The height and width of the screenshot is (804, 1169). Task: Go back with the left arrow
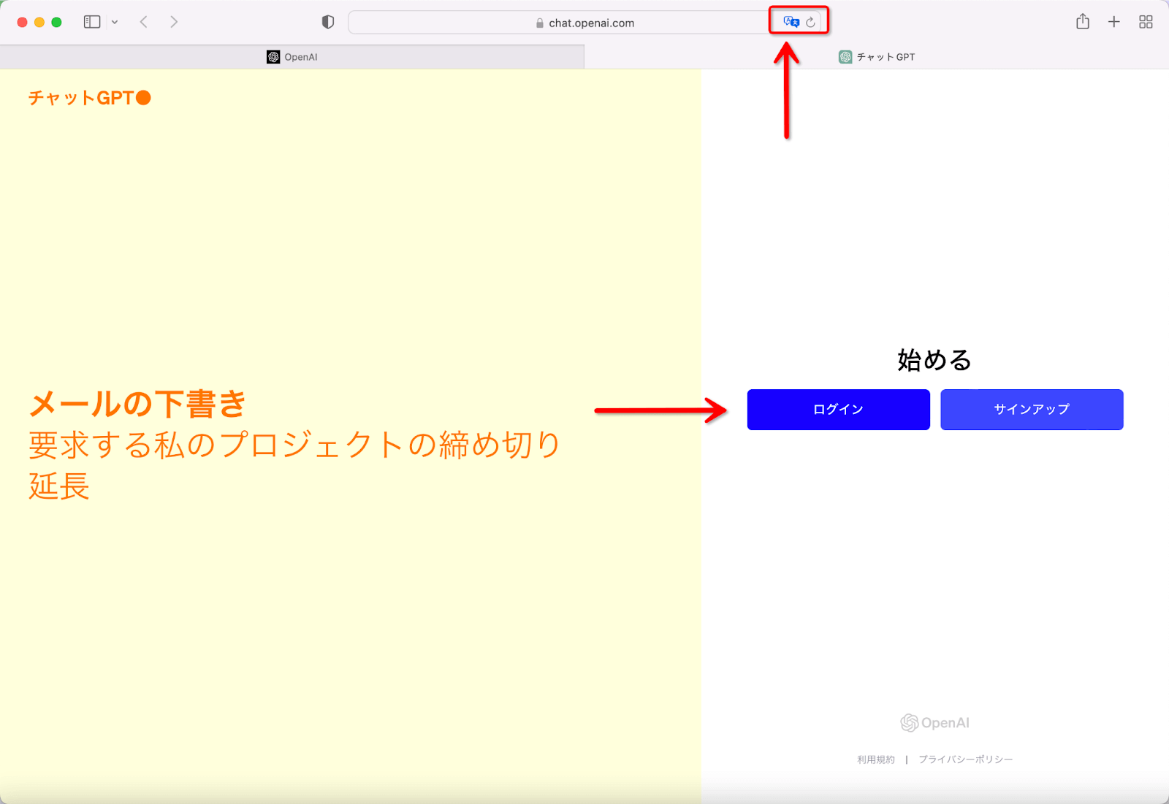click(144, 22)
